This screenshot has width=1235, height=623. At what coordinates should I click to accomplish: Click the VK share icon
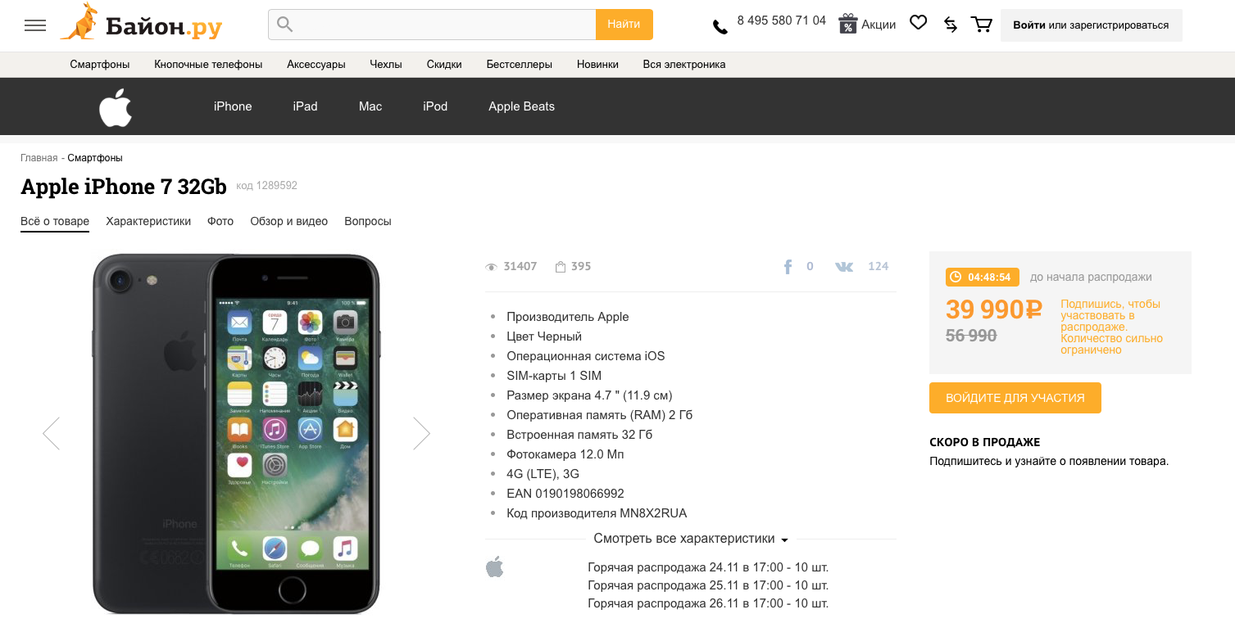coord(844,267)
